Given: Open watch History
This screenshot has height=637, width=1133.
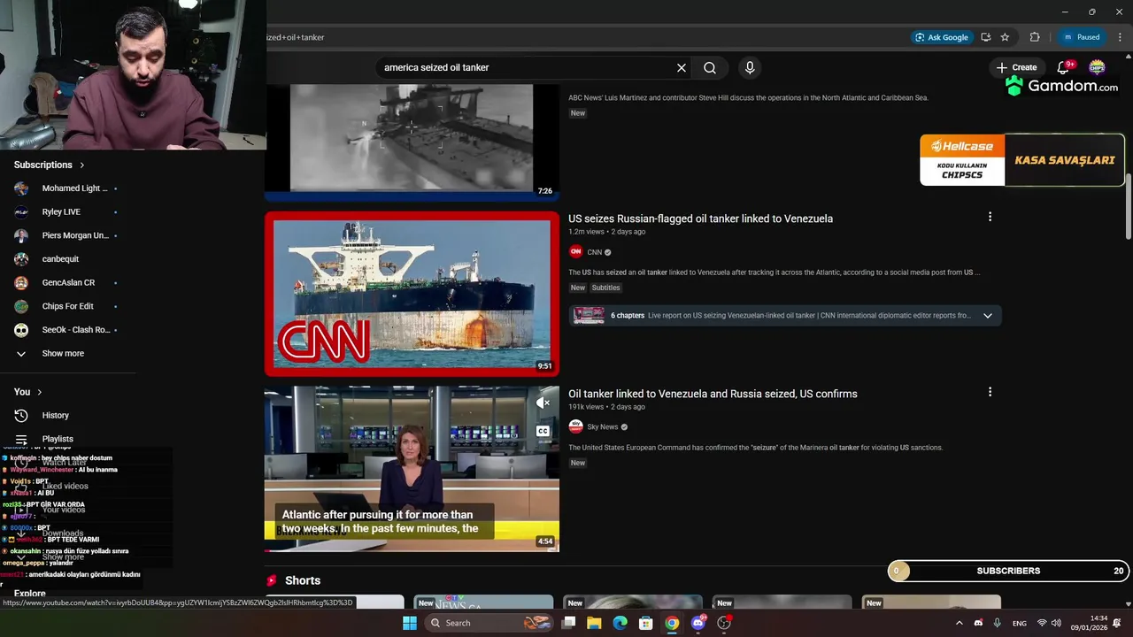Looking at the screenshot, I should point(55,415).
